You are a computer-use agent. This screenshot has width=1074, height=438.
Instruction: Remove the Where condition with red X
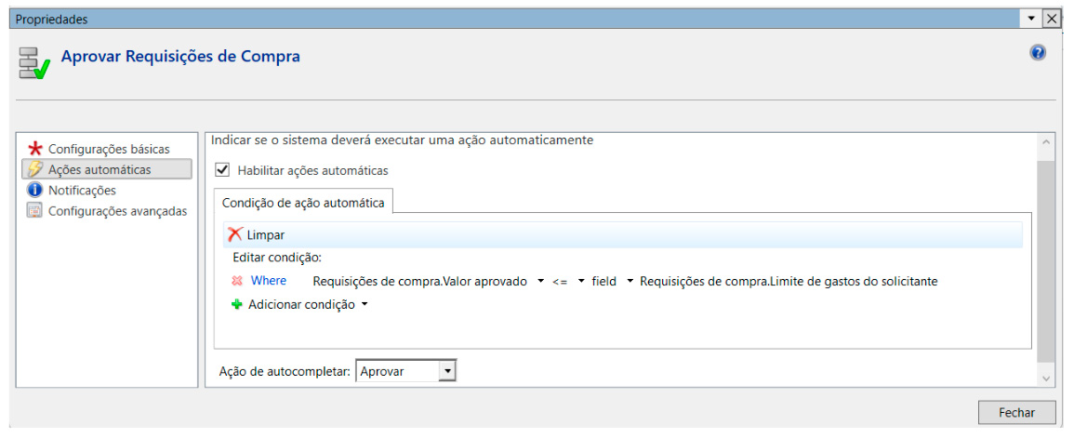pyautogui.click(x=237, y=281)
